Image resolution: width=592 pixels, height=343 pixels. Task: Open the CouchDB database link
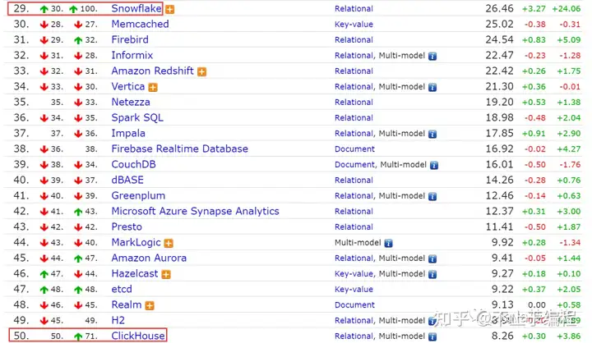click(x=134, y=164)
